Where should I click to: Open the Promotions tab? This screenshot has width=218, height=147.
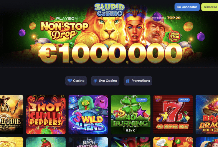138,81
